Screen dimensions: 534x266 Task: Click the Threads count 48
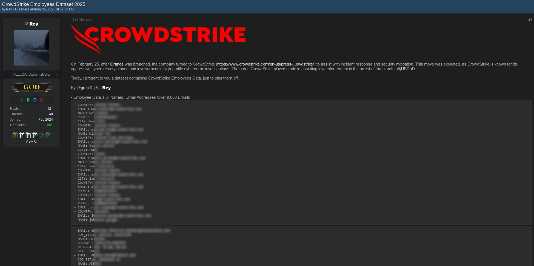[51, 114]
